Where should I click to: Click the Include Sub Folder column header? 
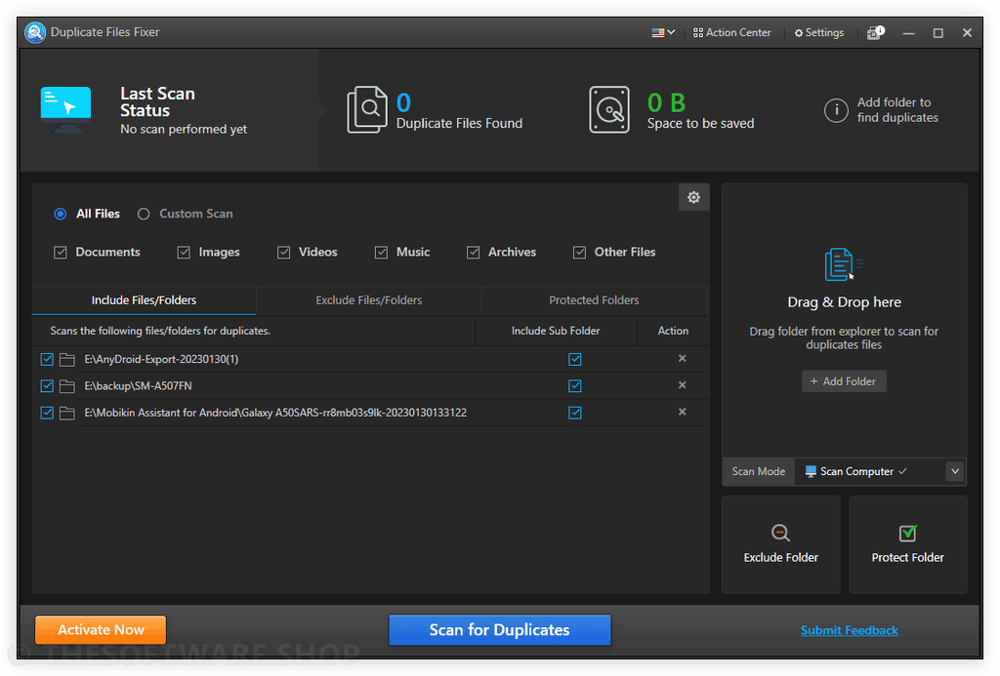click(x=556, y=332)
